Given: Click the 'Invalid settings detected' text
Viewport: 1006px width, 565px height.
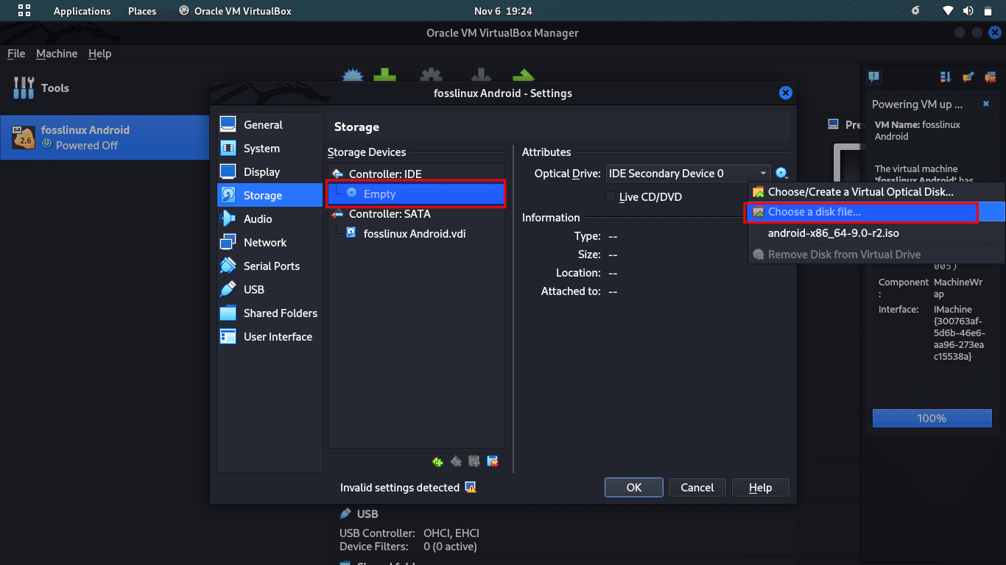Looking at the screenshot, I should pos(400,488).
